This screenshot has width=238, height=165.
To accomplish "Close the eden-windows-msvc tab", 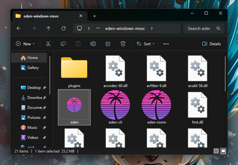I will tap(81, 16).
